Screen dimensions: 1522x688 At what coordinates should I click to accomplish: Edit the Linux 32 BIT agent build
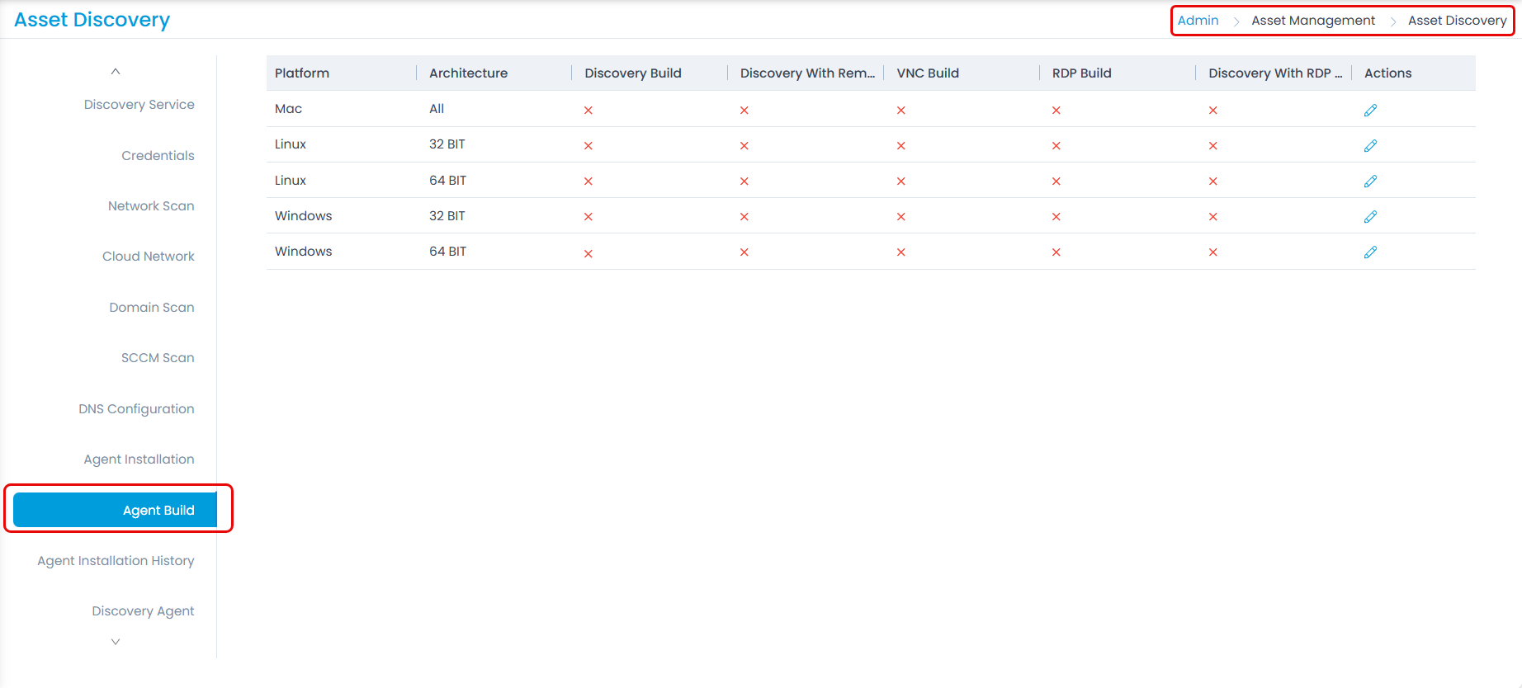point(1370,145)
